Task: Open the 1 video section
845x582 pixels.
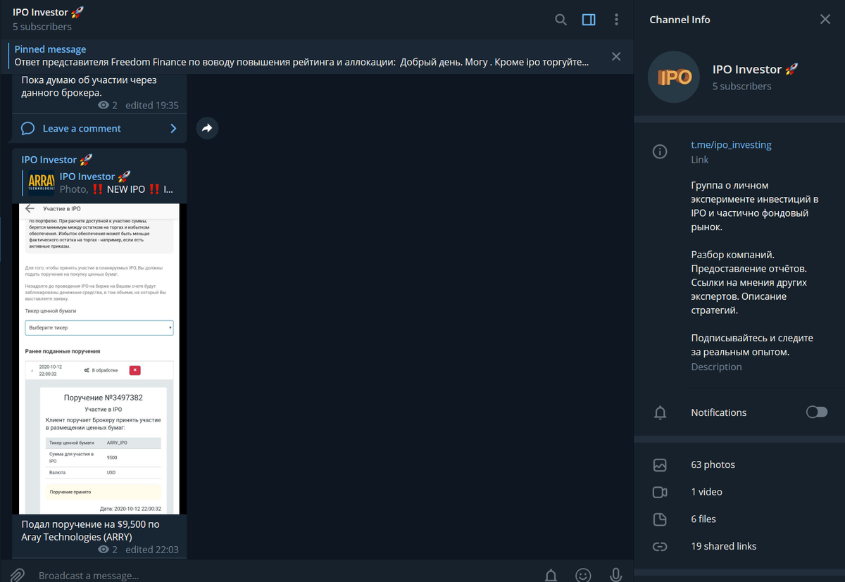Action: click(739, 491)
